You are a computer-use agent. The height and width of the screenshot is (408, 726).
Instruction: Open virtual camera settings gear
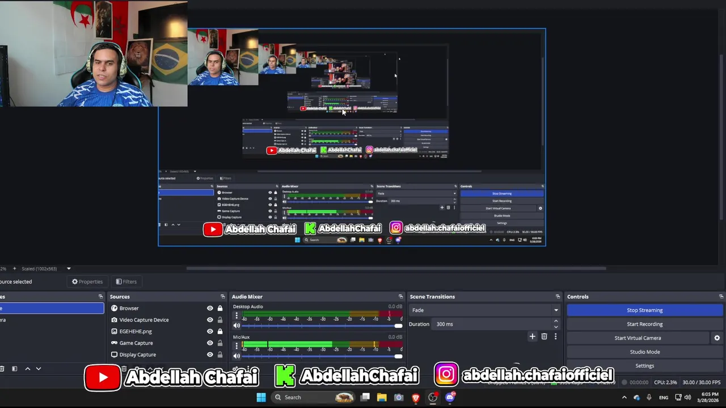717,338
